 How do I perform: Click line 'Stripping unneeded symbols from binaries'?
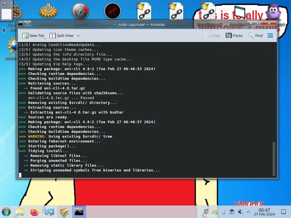[95, 170]
